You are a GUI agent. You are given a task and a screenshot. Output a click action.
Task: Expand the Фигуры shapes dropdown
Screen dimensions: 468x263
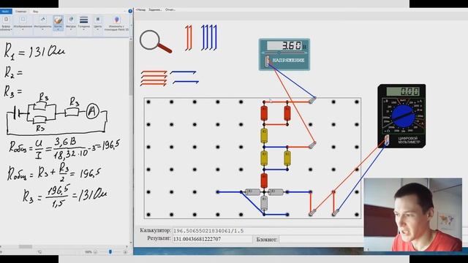71,23
